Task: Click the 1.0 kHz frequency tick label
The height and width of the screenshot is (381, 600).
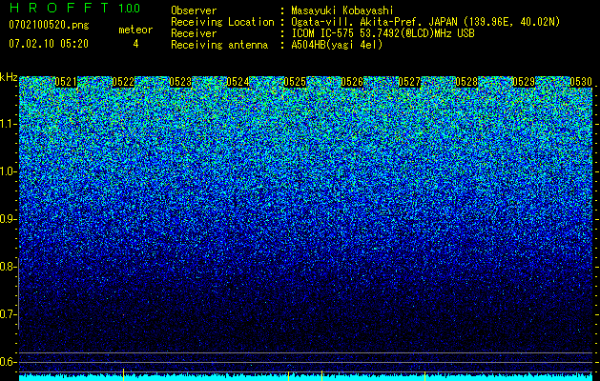Action: coord(8,171)
